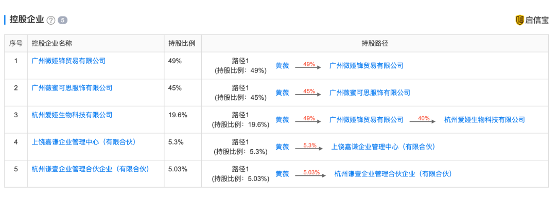Open 广州薇蜜可思服饰有限公司 in the name column
The image size is (556, 199).
click(72, 88)
